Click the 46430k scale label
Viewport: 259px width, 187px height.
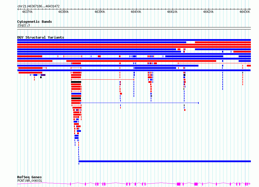click(245, 12)
